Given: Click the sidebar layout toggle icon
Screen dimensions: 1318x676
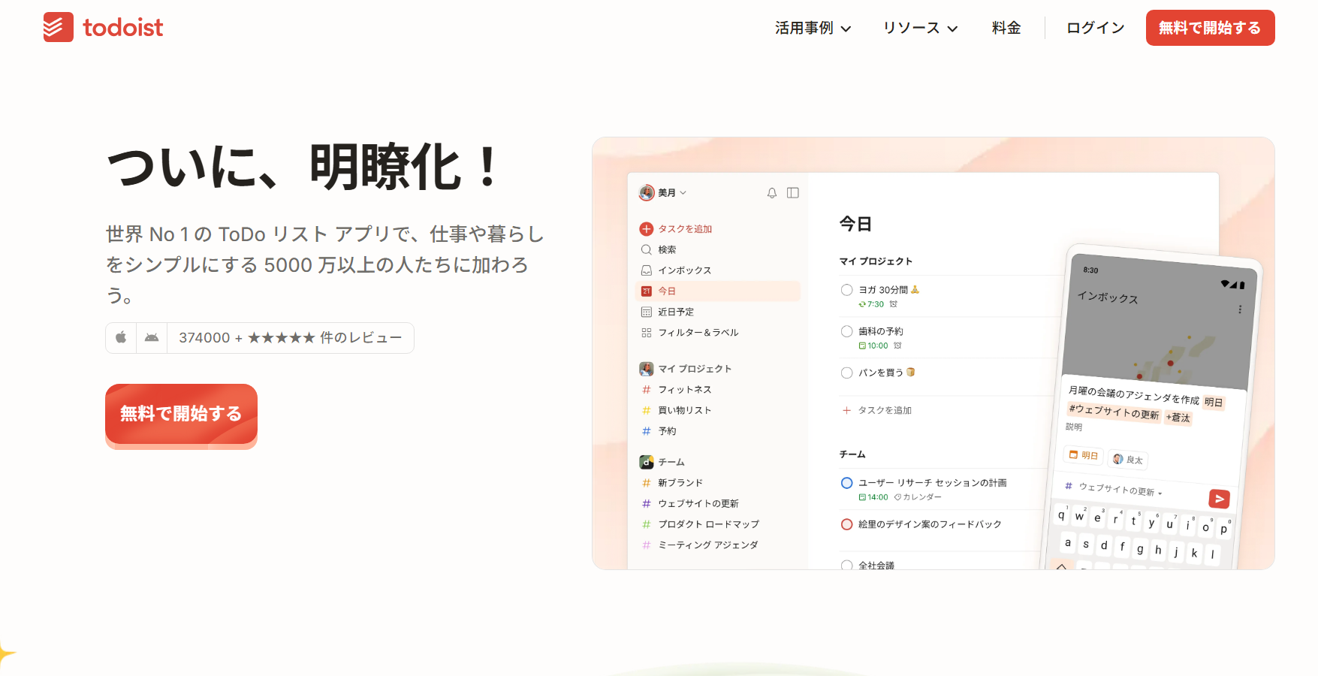Looking at the screenshot, I should coord(792,193).
